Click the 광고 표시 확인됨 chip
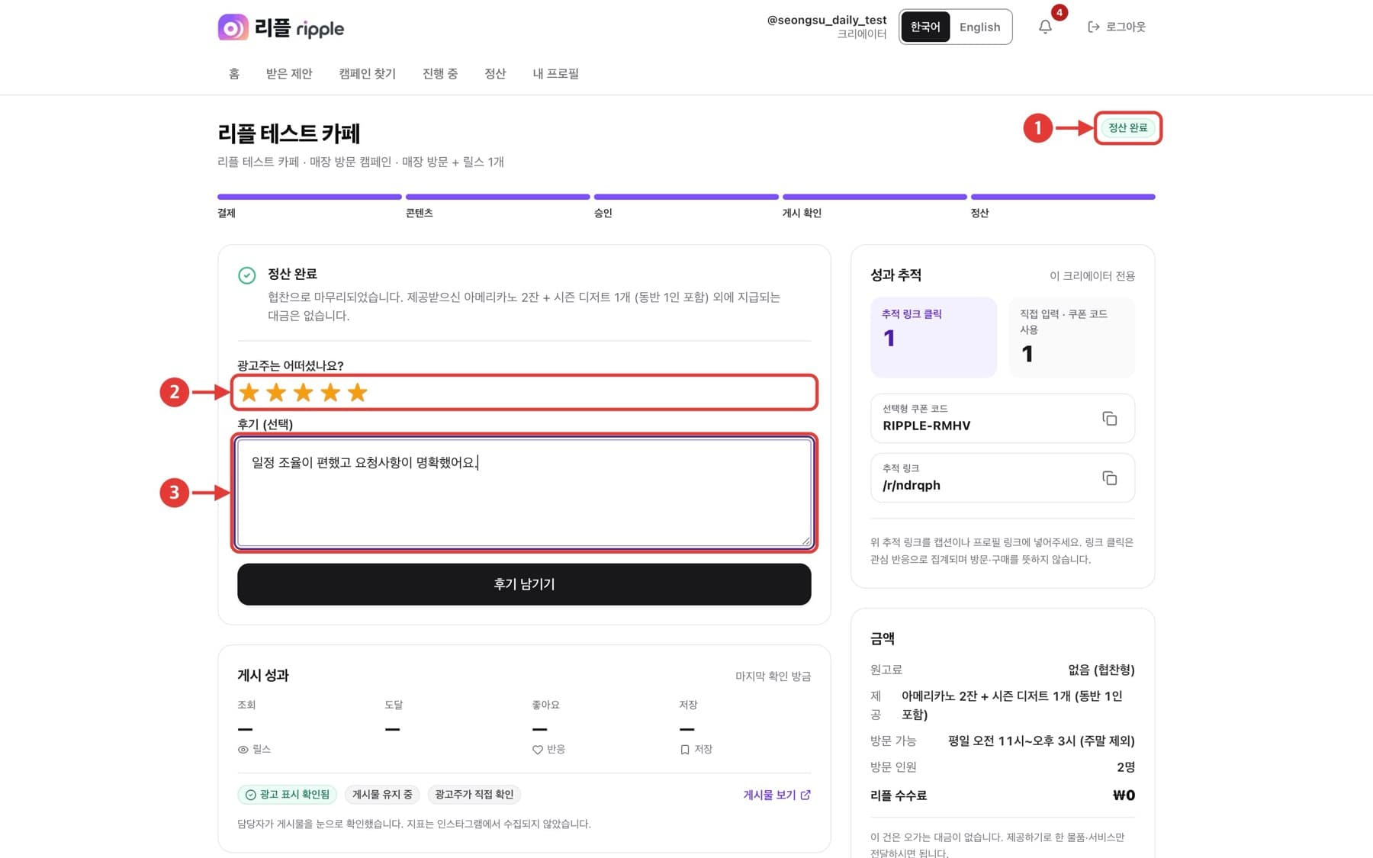1373x858 pixels. [x=288, y=795]
